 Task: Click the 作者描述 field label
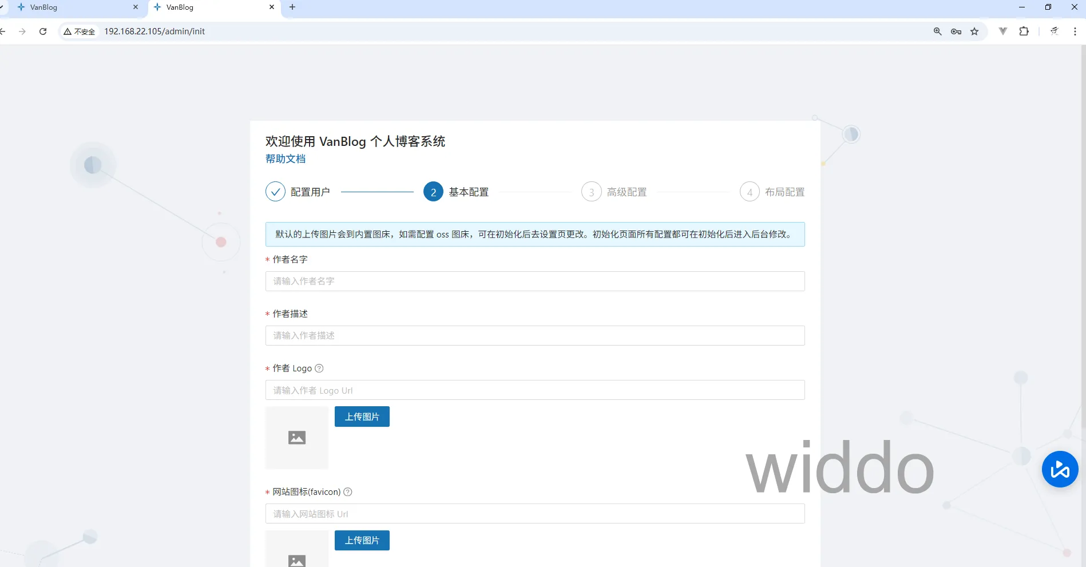[290, 314]
